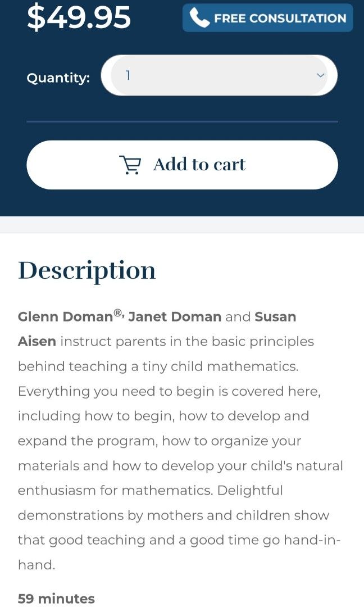
Task: Click the 59 minutes duration text
Action: pyautogui.click(x=56, y=599)
